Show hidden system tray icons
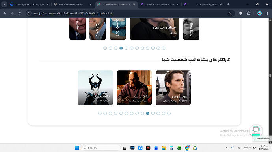Screen dimensions: 272x152 [x=227, y=148]
